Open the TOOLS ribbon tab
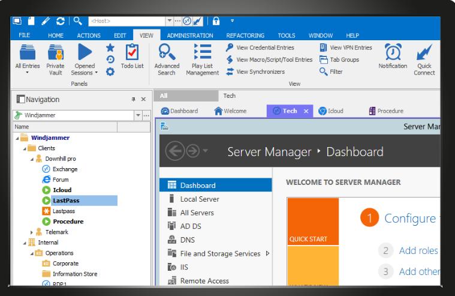This screenshot has width=455, height=296. (x=287, y=35)
